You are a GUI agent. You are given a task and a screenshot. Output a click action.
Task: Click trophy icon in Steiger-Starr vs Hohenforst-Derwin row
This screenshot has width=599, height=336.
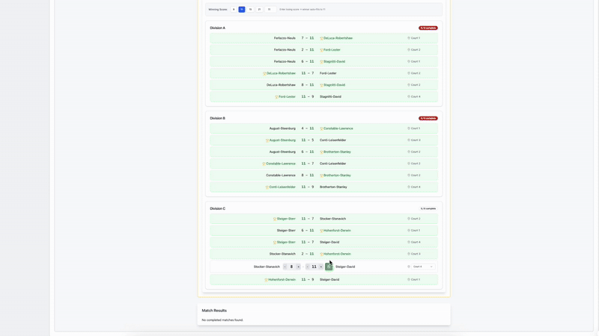pyautogui.click(x=321, y=231)
